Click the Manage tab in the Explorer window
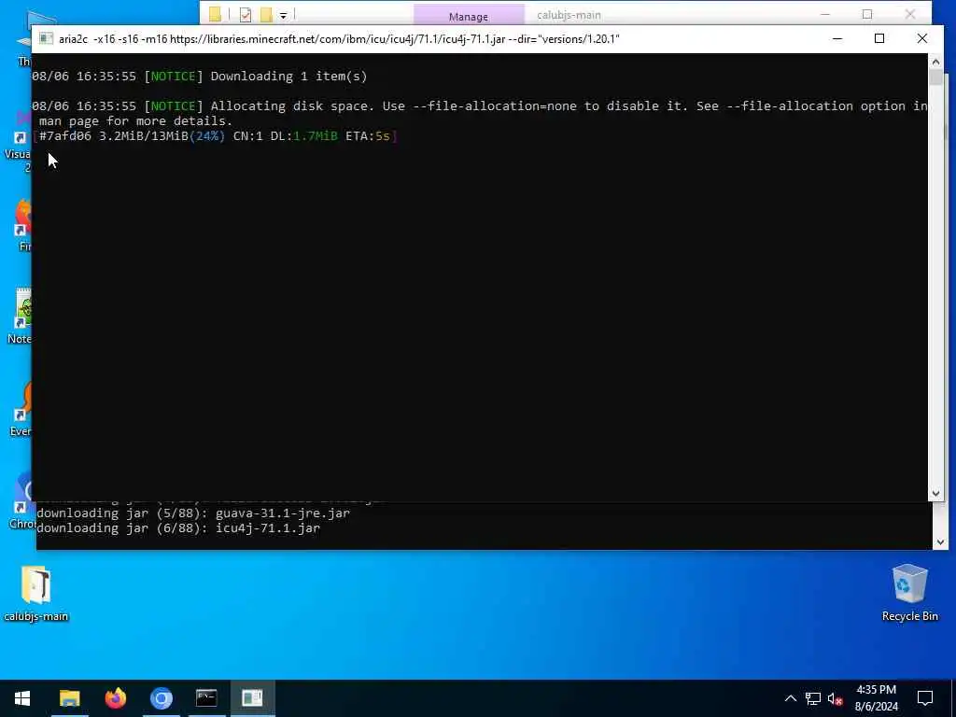Screen dimensions: 956x717 tap(469, 17)
